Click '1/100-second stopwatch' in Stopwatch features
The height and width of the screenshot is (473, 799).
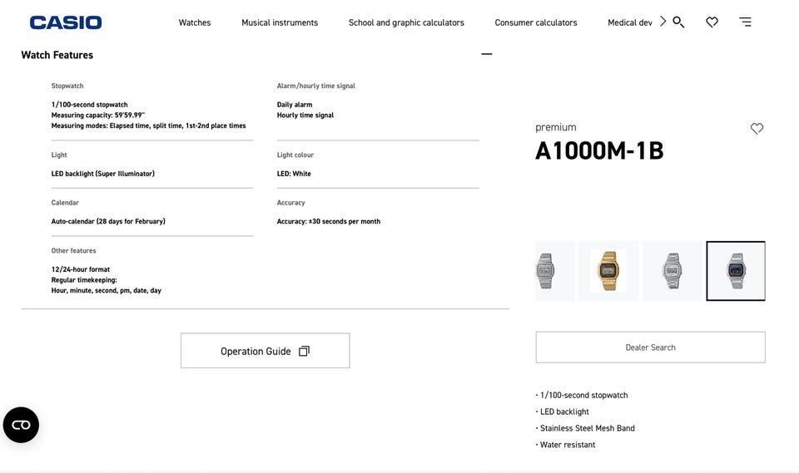(90, 105)
